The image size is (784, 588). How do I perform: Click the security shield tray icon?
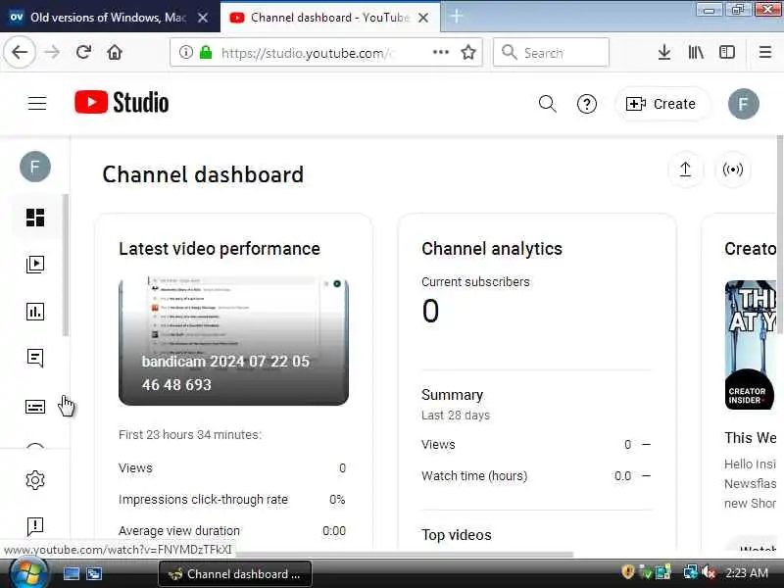[x=627, y=572]
